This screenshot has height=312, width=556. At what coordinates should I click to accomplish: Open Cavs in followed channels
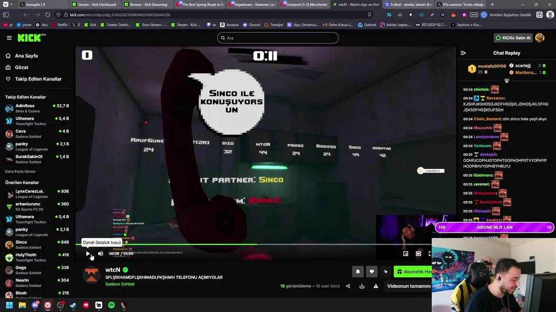37,133
